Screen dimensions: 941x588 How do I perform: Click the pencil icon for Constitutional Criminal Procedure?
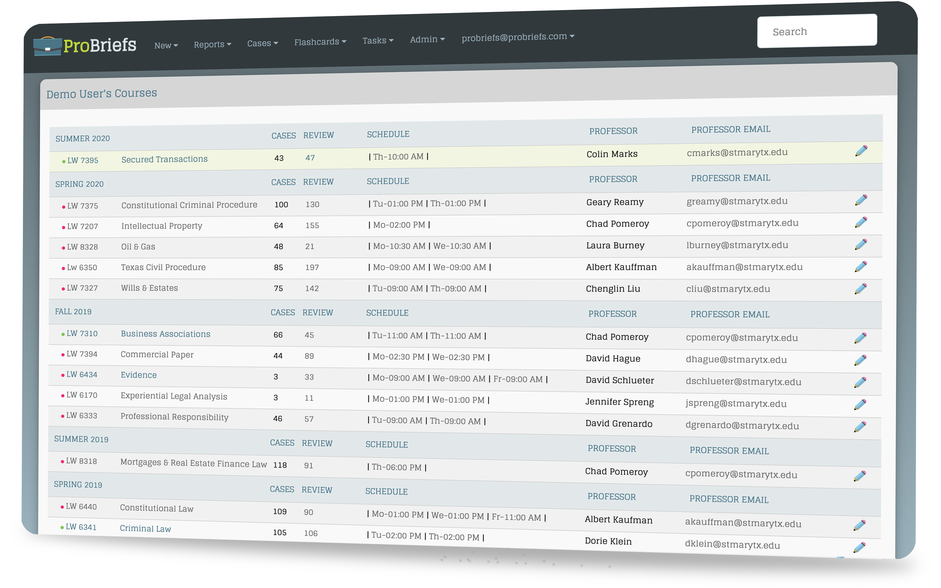(862, 199)
